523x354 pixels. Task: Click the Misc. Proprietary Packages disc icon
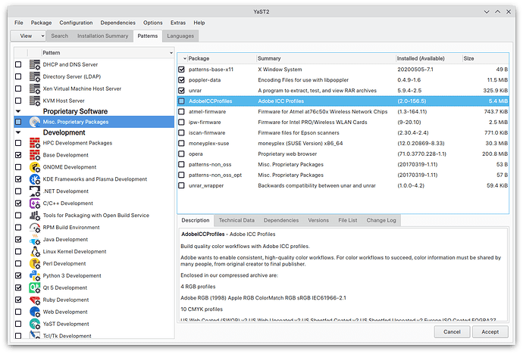coord(35,122)
